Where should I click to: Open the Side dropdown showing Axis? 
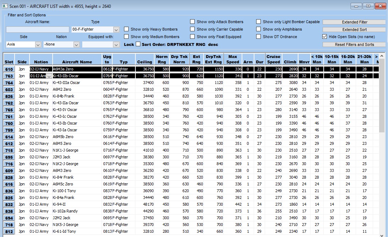tap(38, 44)
